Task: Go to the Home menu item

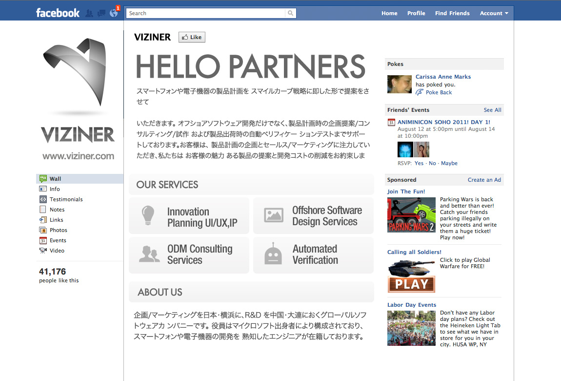Action: click(x=389, y=13)
